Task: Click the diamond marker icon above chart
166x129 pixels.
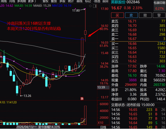Action: point(90,6)
